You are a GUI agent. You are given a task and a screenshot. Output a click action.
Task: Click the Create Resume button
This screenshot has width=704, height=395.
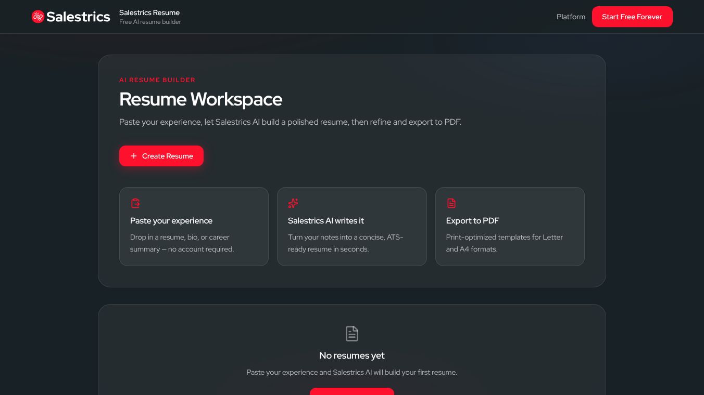(161, 156)
